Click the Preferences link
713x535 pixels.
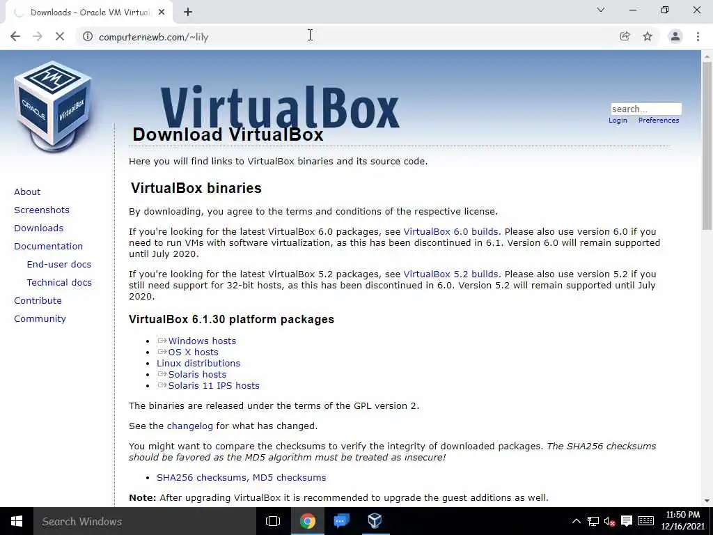point(659,120)
